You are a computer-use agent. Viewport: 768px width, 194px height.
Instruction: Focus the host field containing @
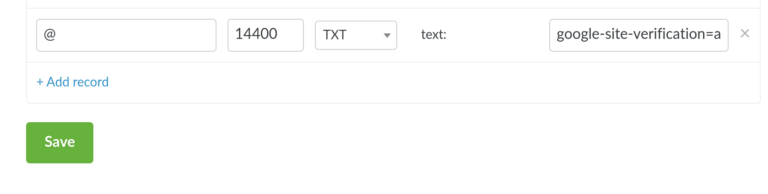[126, 35]
